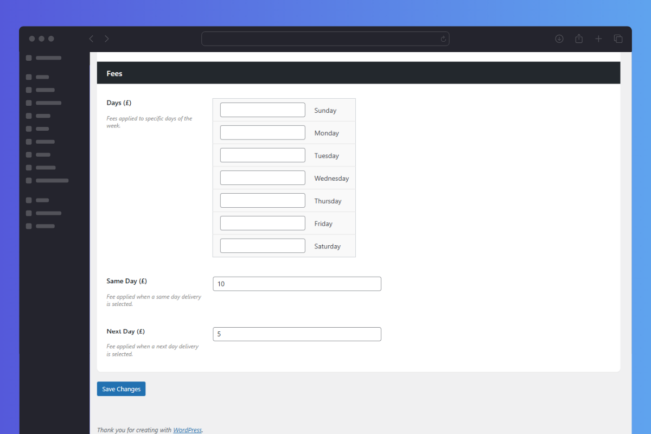651x434 pixels.
Task: Show all tabs using the tab overview icon
Action: pos(618,39)
